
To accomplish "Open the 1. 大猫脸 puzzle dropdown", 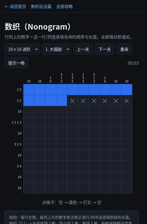I will pyautogui.click(x=56, y=49).
